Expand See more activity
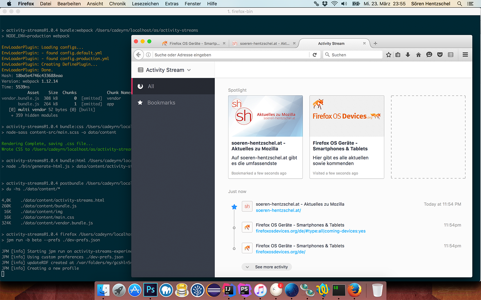Screen dimensions: 481x300 (267, 267)
